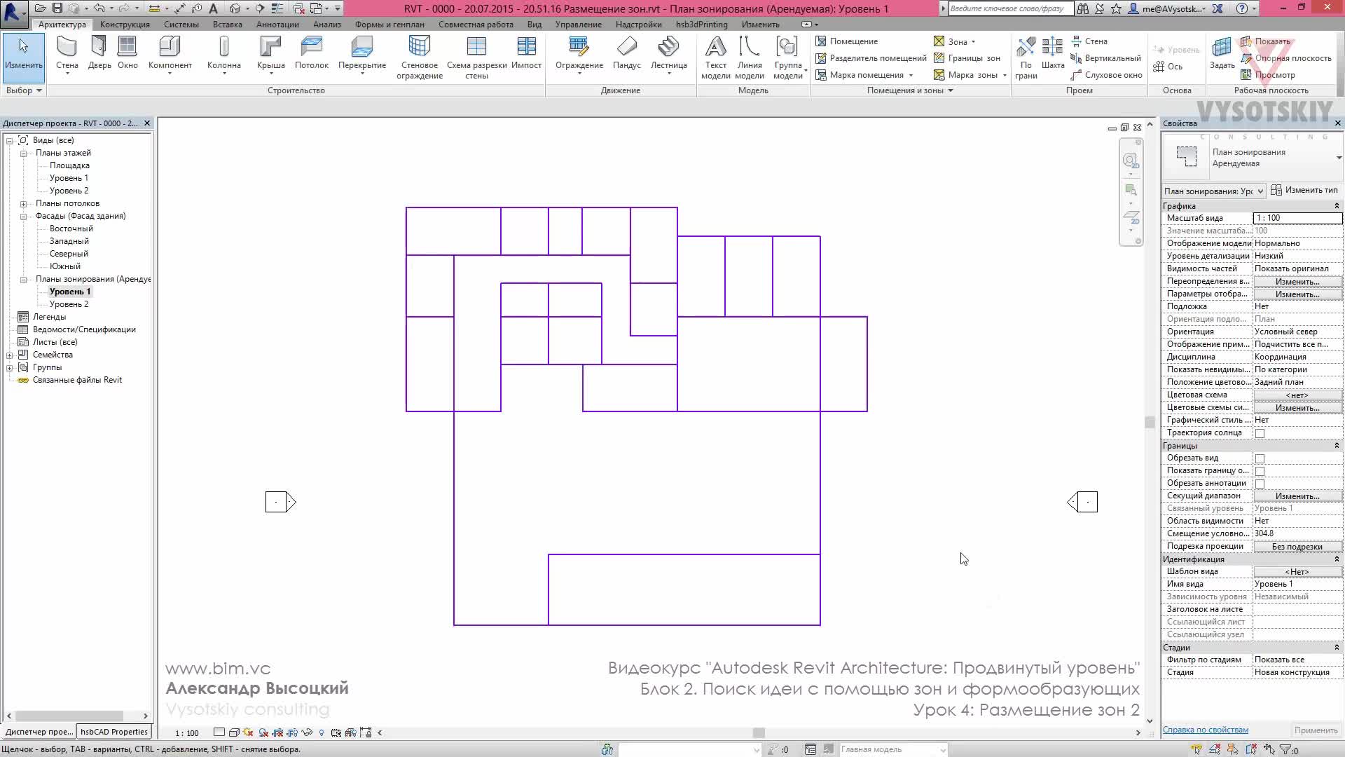
Task: Expand the Планы потолков tree node
Action: tap(23, 204)
